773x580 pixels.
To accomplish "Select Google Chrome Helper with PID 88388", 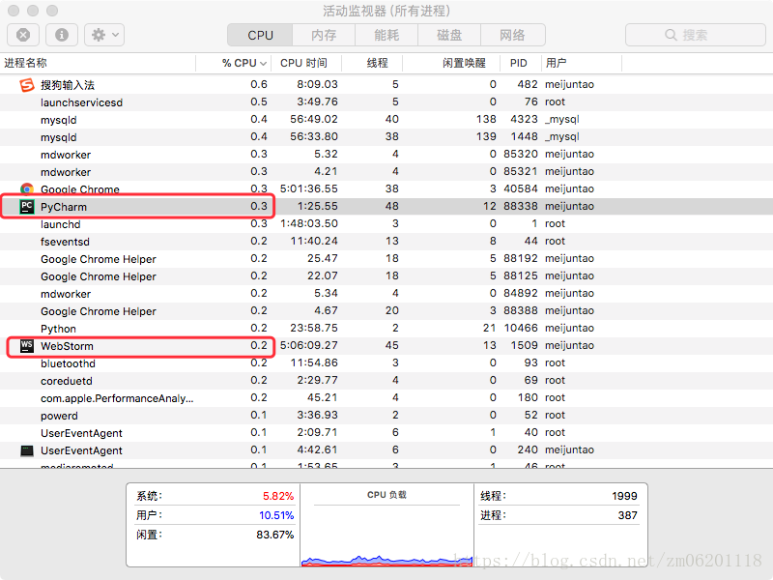I will point(386,310).
